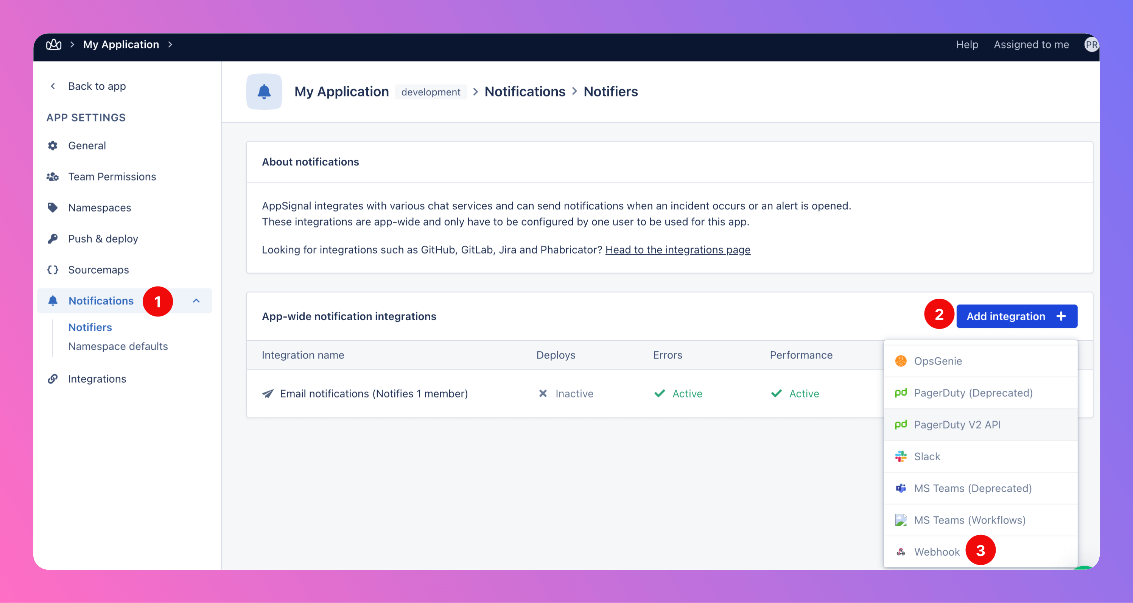Click the Sourcemaps braces icon

53,270
